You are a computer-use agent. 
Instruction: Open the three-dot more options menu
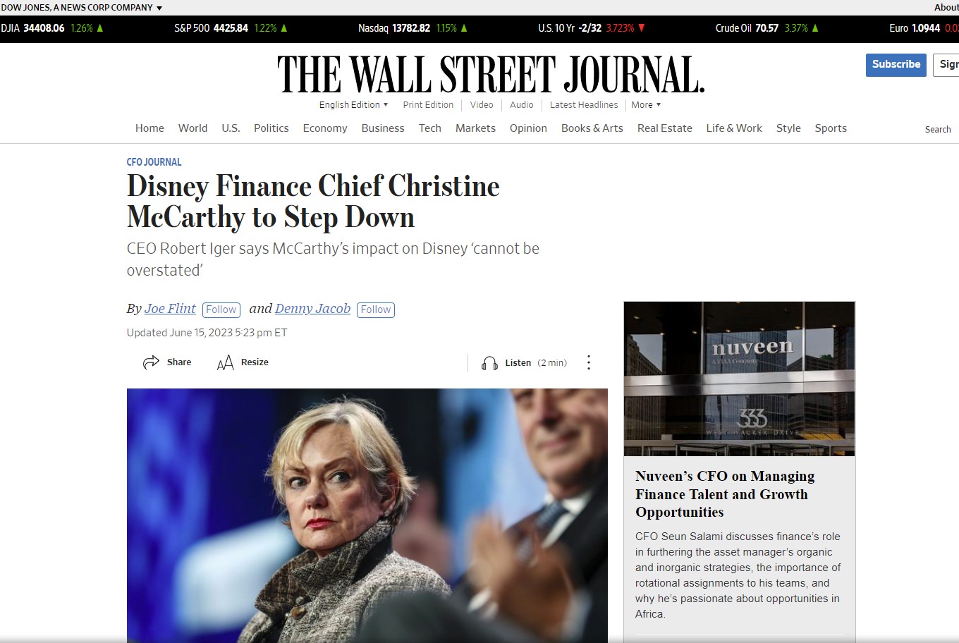pos(589,362)
